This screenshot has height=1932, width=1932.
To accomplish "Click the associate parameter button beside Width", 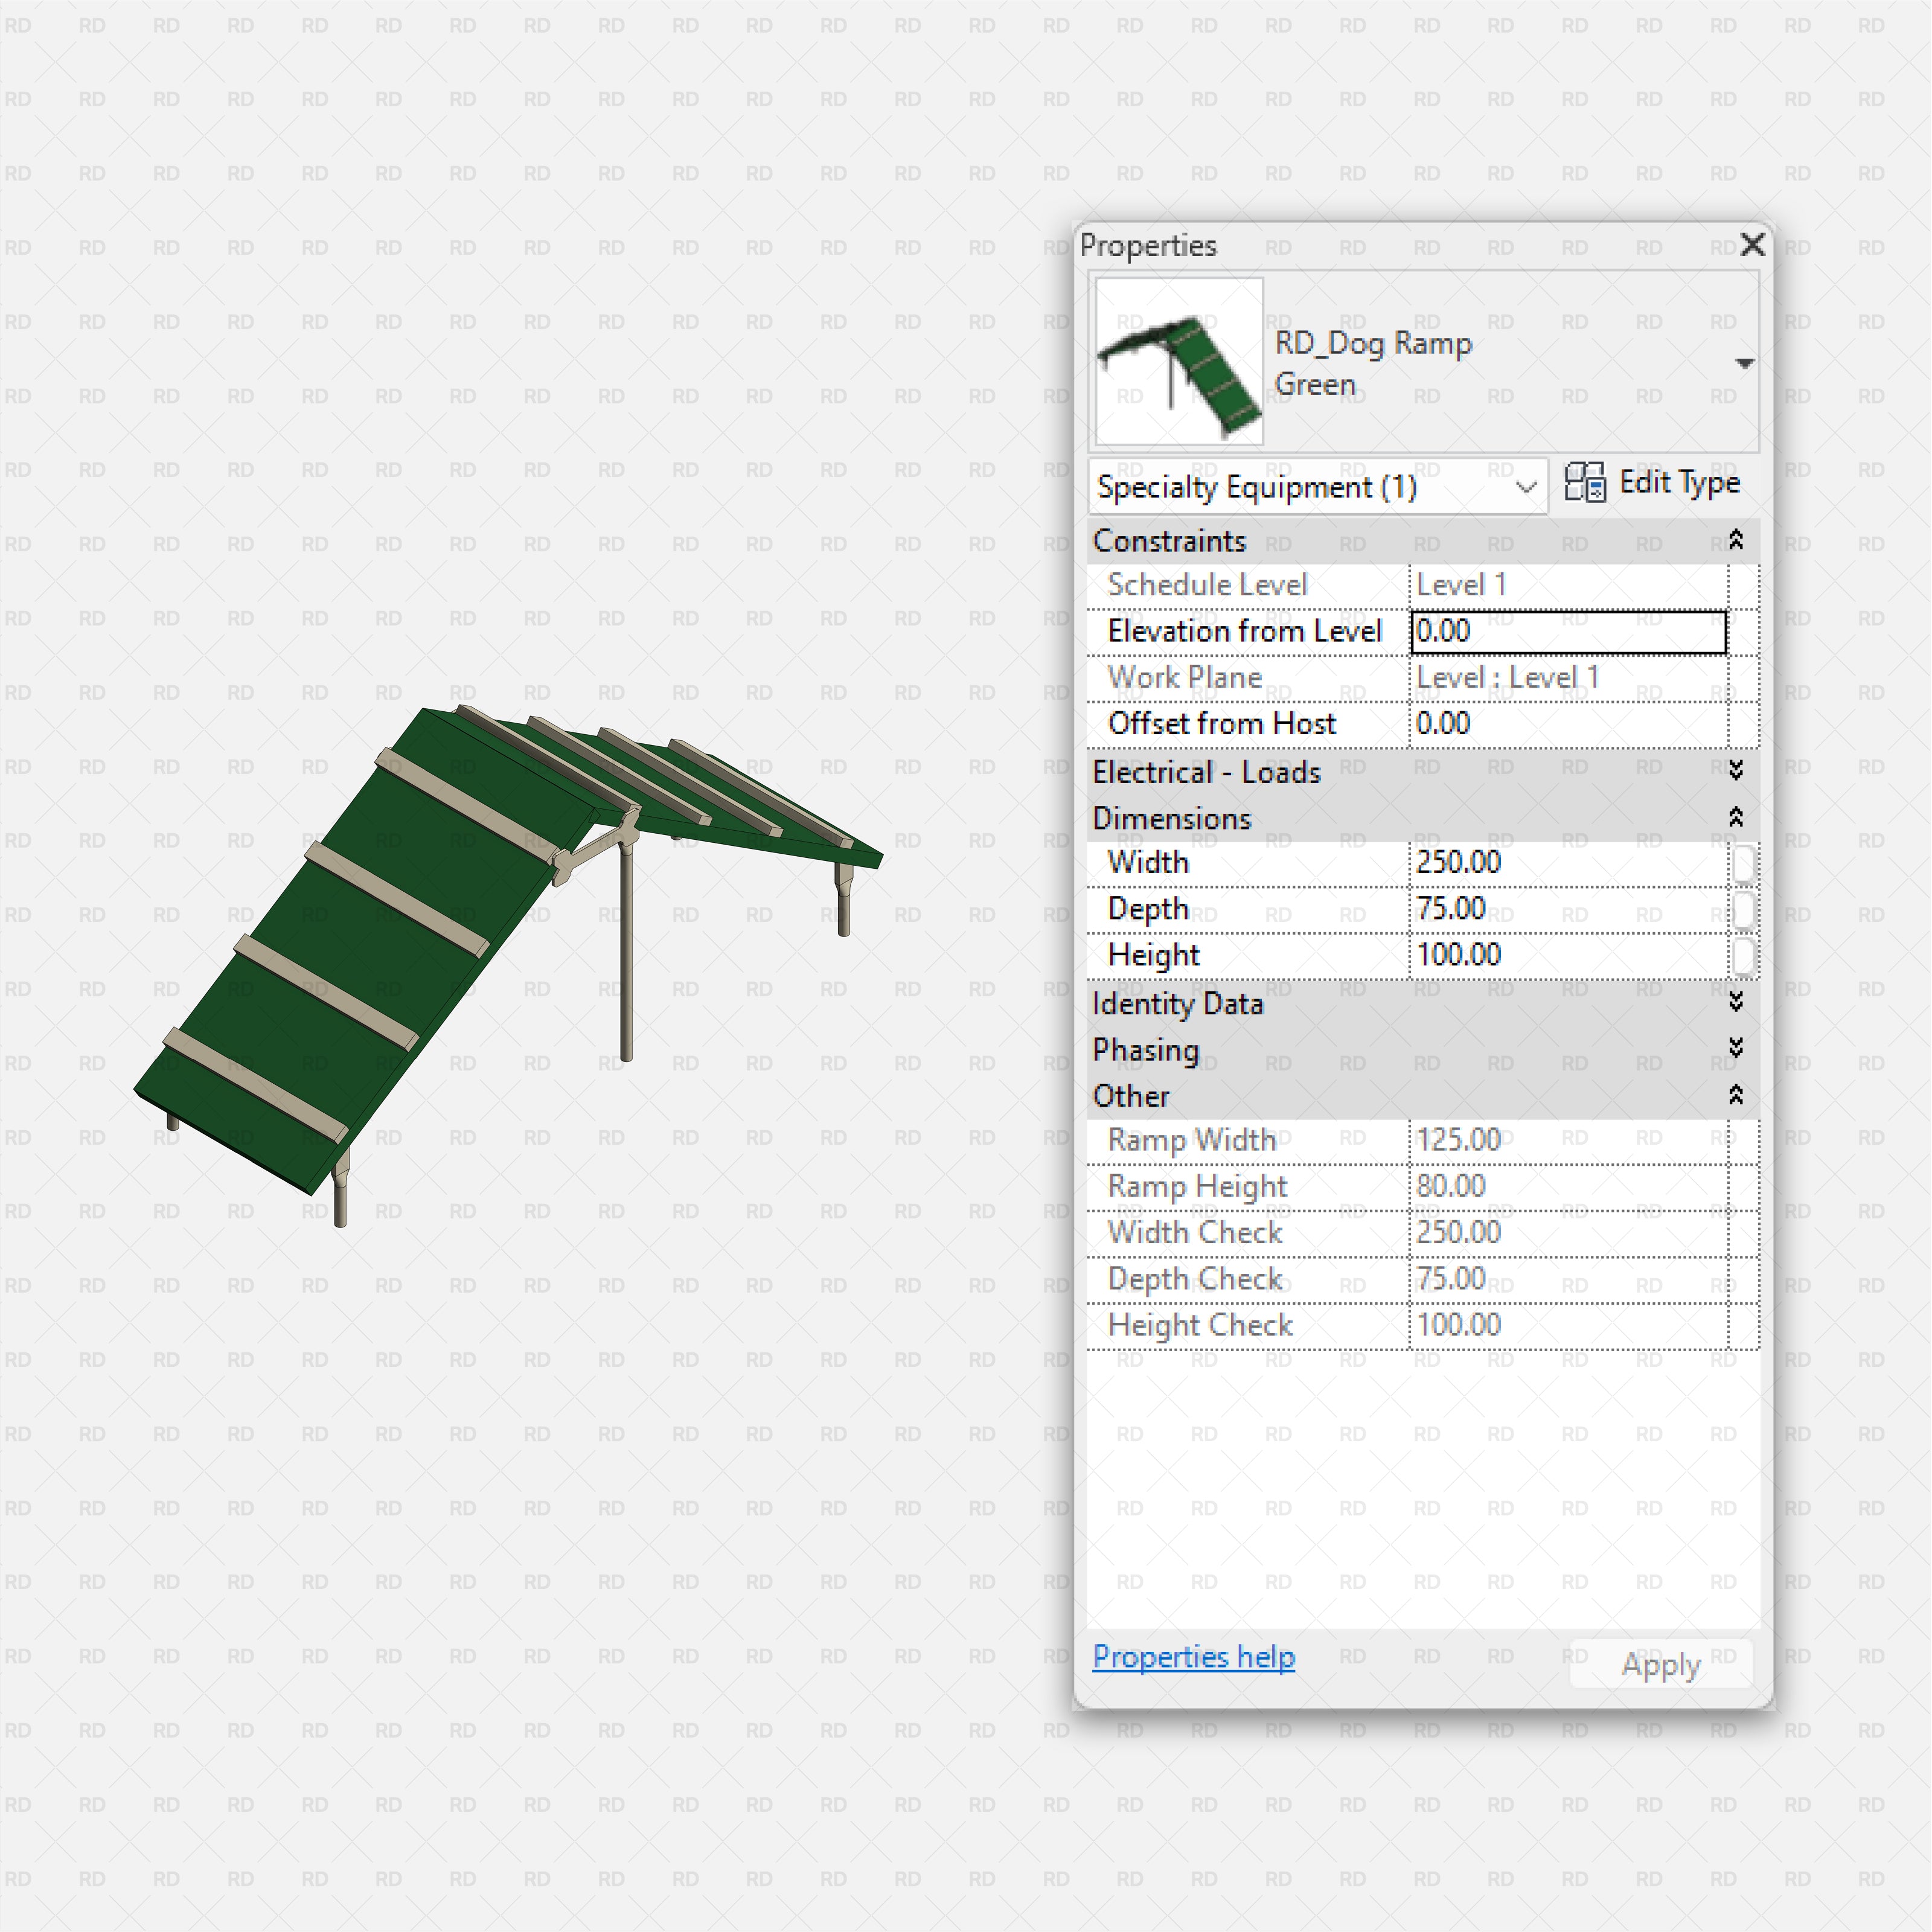I will click(1745, 862).
